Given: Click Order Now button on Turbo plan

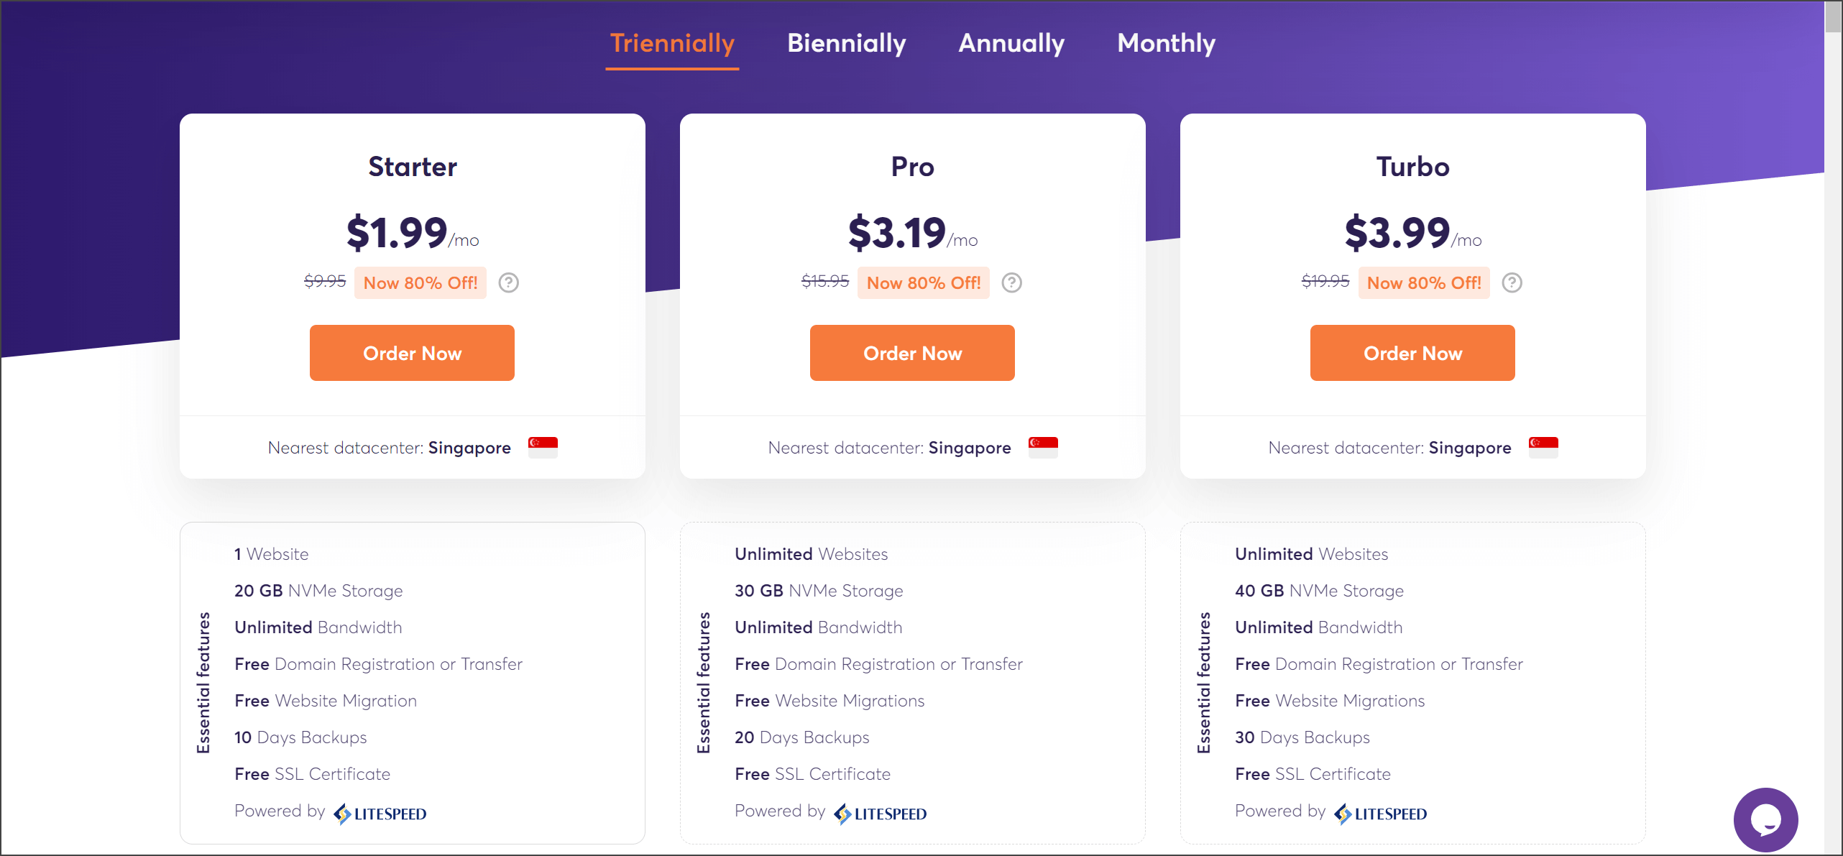Looking at the screenshot, I should [1413, 353].
